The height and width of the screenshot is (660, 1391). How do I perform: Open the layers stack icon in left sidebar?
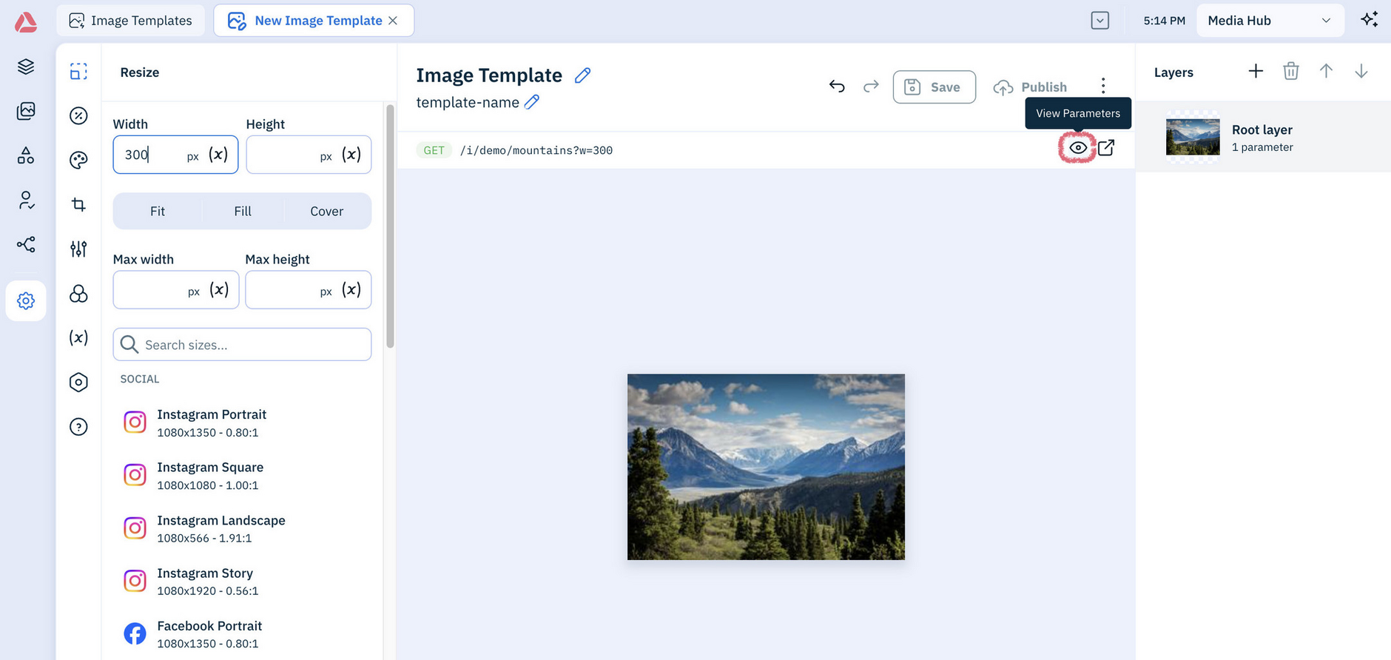tap(26, 67)
